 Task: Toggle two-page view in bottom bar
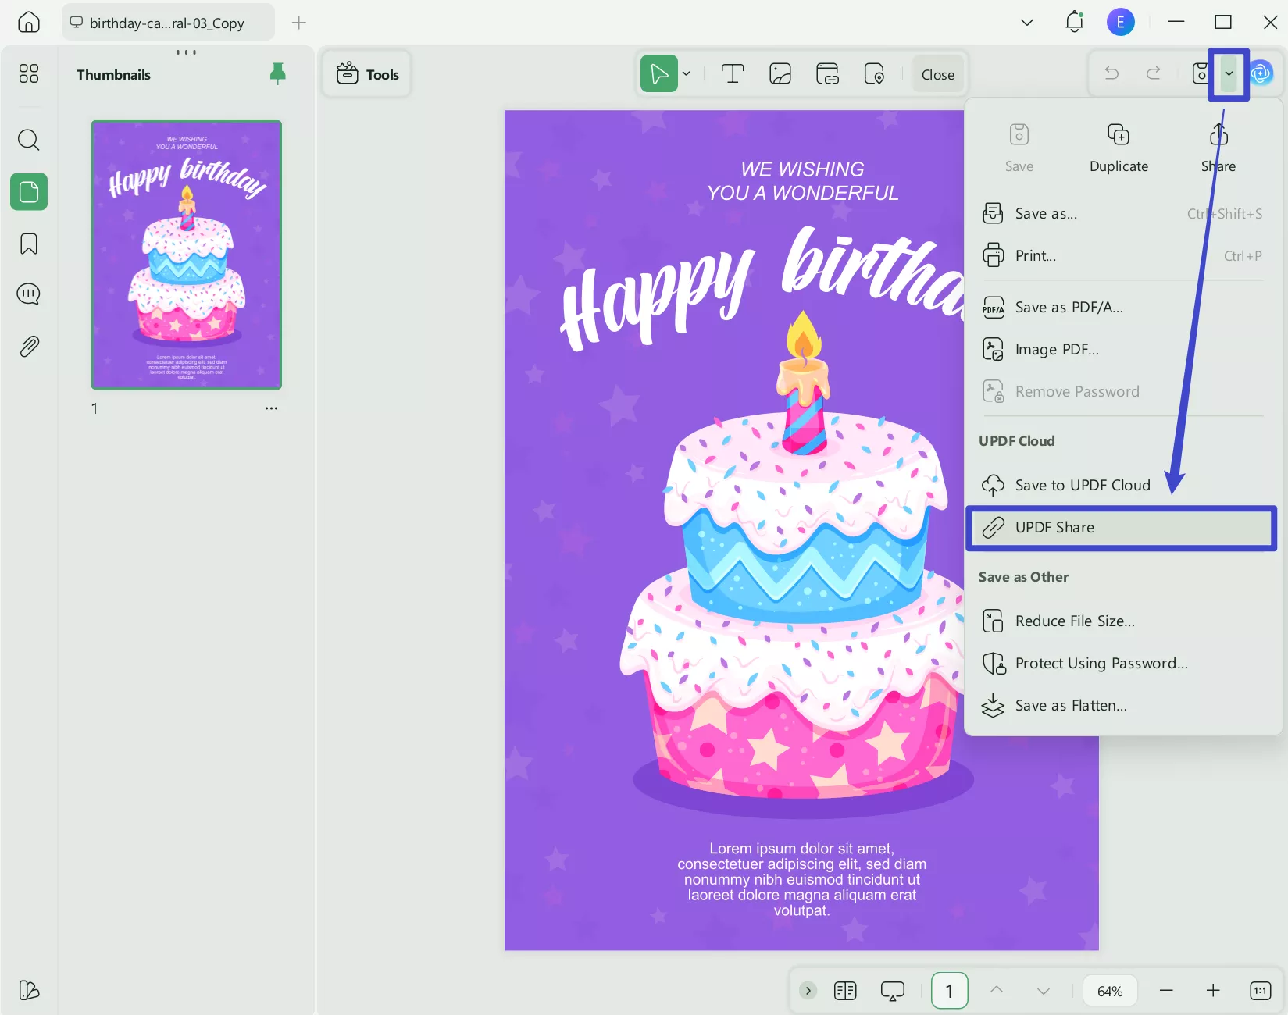pyautogui.click(x=844, y=990)
